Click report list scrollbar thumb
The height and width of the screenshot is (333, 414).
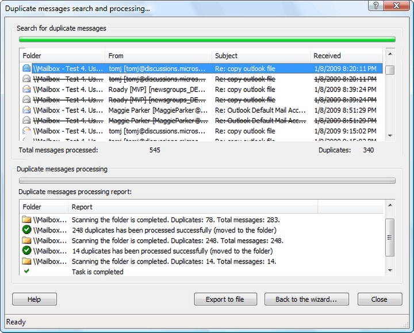tap(390, 238)
